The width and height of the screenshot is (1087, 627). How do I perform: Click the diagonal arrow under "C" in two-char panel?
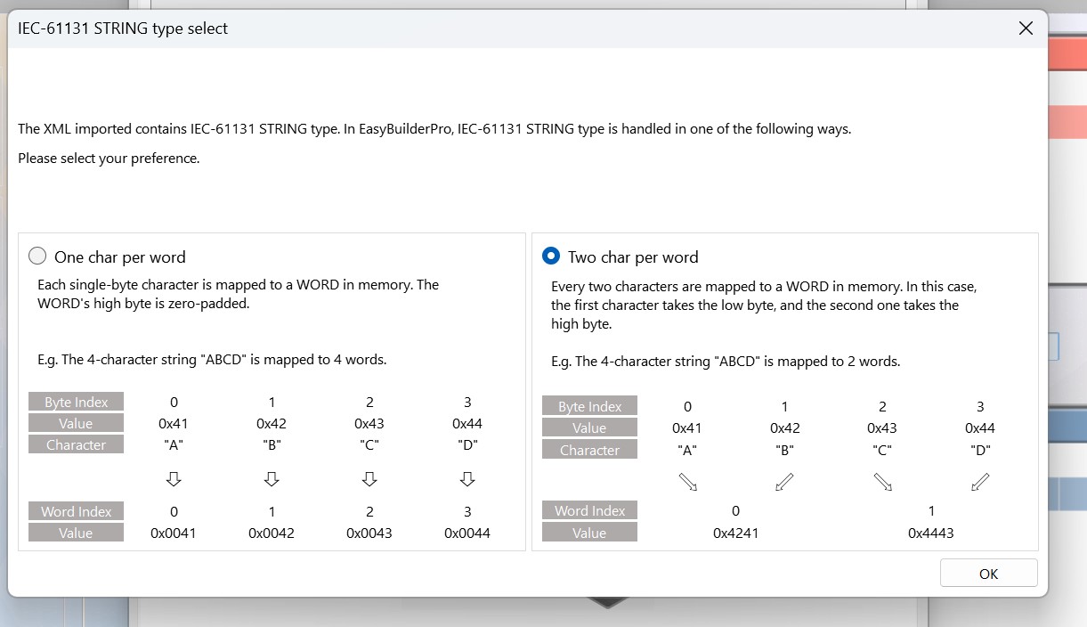pyautogui.click(x=883, y=483)
